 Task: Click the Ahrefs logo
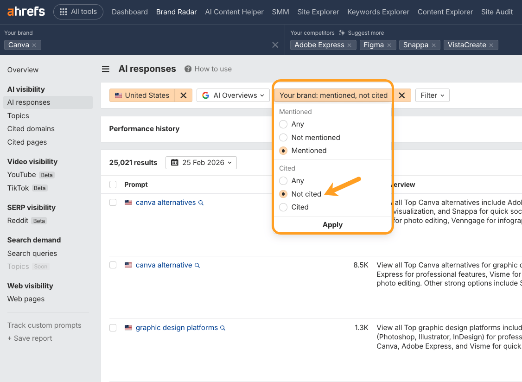coord(25,11)
